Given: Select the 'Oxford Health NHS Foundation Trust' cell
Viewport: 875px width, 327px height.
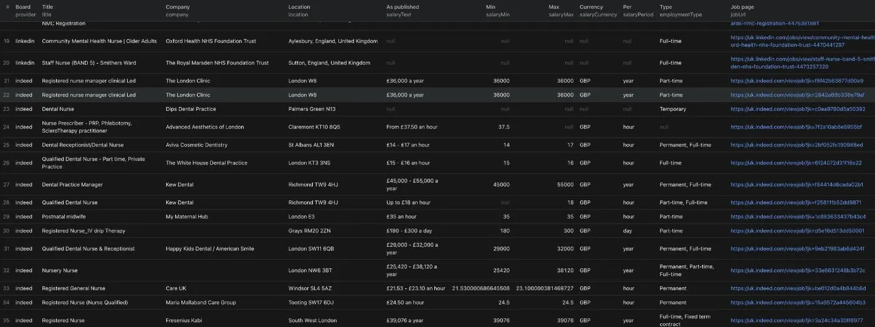Looking at the screenshot, I should tap(211, 41).
